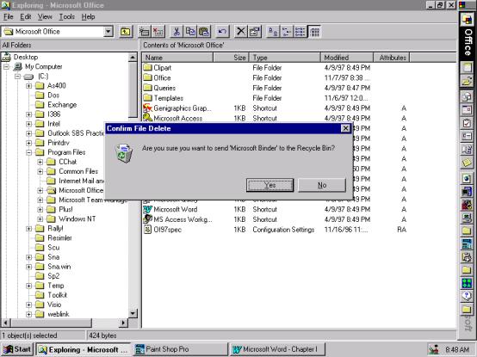Open the View menu
The height and width of the screenshot is (357, 477).
coord(45,16)
